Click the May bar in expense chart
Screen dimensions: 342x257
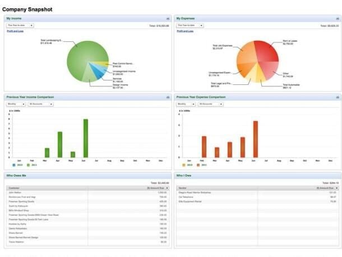click(243, 147)
